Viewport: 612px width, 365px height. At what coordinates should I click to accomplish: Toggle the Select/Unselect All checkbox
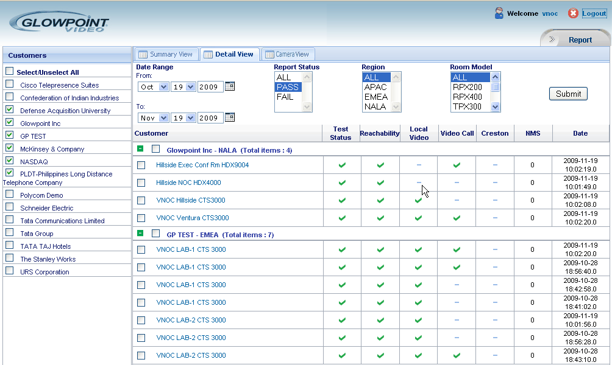pyautogui.click(x=9, y=71)
